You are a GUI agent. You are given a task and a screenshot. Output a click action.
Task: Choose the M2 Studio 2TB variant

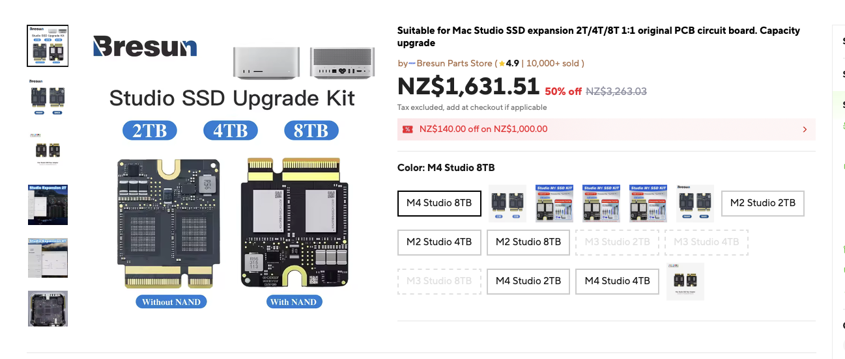(x=762, y=203)
